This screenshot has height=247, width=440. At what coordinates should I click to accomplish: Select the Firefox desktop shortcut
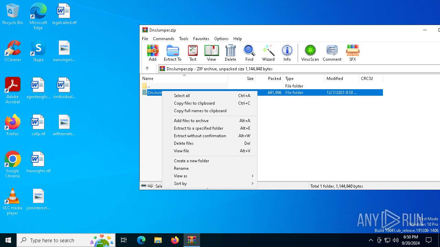(x=13, y=125)
